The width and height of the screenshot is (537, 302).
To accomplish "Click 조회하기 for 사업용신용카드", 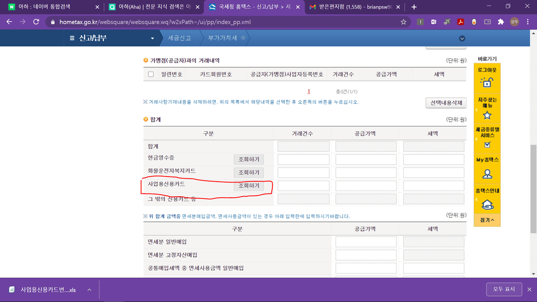I will click(x=249, y=186).
